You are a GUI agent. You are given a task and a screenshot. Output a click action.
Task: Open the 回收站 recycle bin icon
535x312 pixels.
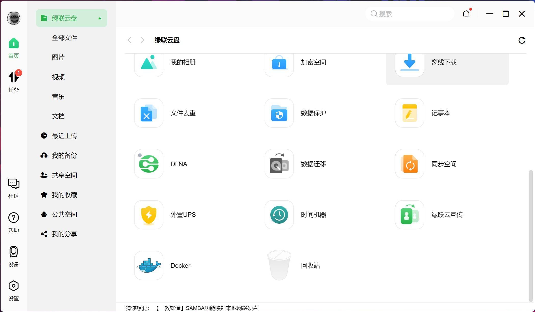279,265
